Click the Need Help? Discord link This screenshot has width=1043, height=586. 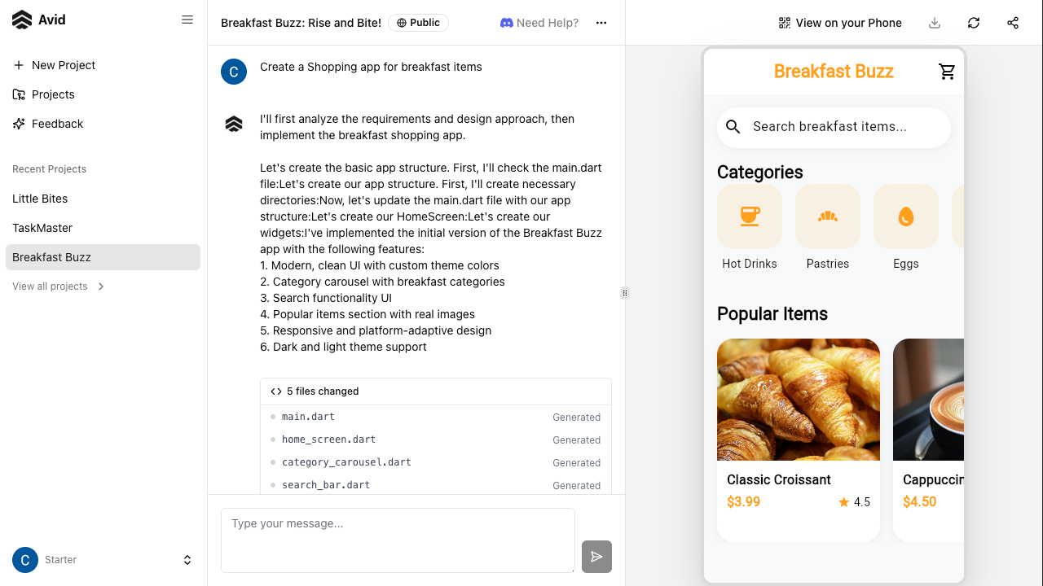tap(539, 23)
